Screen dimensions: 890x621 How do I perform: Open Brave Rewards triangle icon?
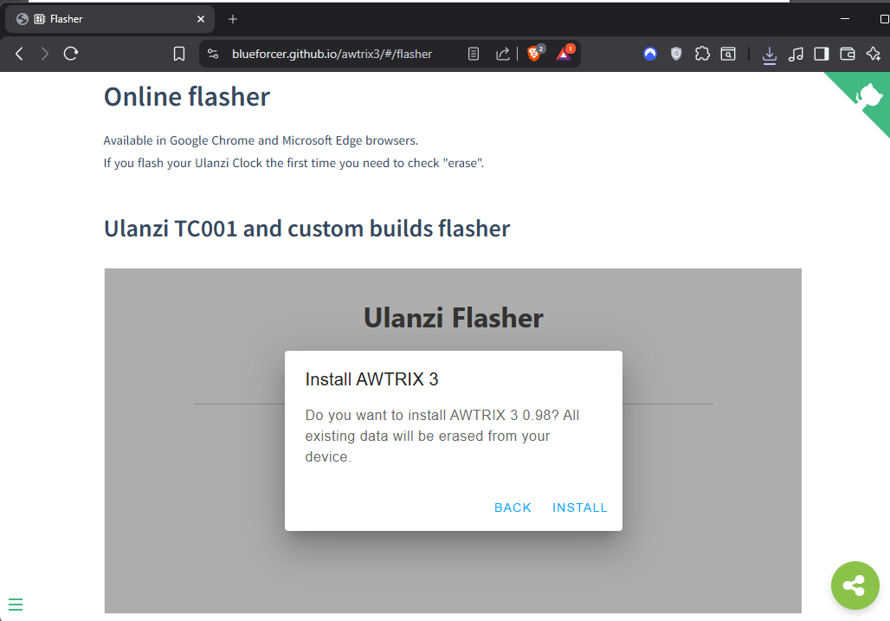click(564, 54)
